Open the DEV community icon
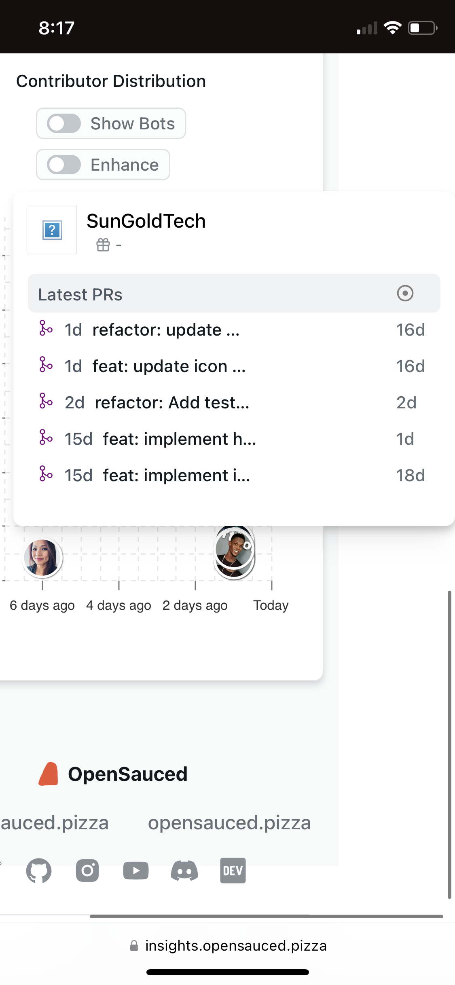The width and height of the screenshot is (455, 985). [233, 871]
